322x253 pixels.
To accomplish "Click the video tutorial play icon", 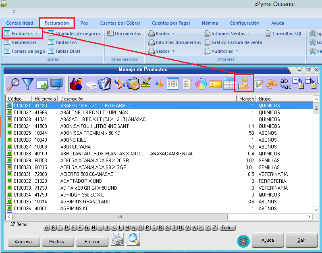I will tap(243, 241).
